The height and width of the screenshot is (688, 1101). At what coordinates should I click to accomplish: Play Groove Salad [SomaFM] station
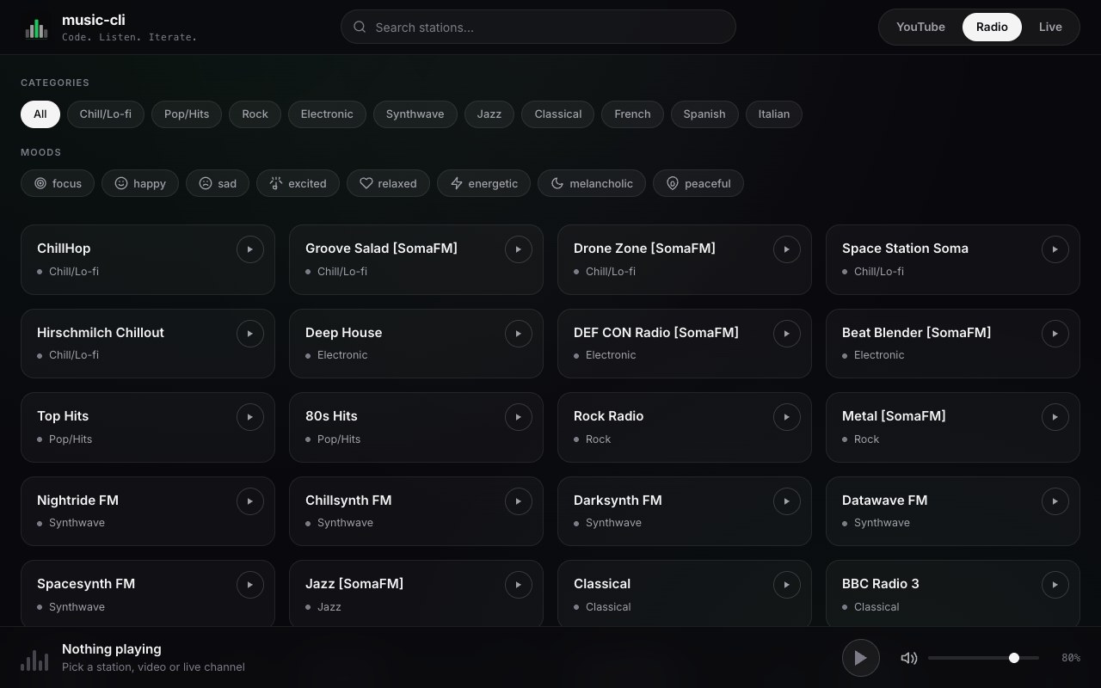tap(519, 249)
